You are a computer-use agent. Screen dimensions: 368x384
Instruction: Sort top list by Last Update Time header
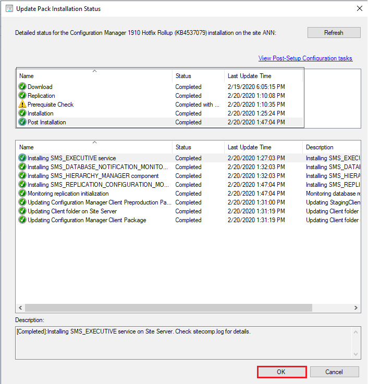click(263, 76)
